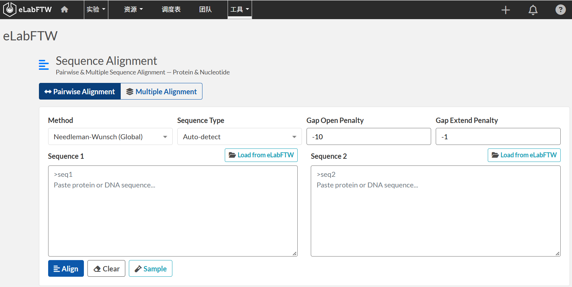The height and width of the screenshot is (287, 572).
Task: Open the help question mark icon
Action: tap(560, 10)
